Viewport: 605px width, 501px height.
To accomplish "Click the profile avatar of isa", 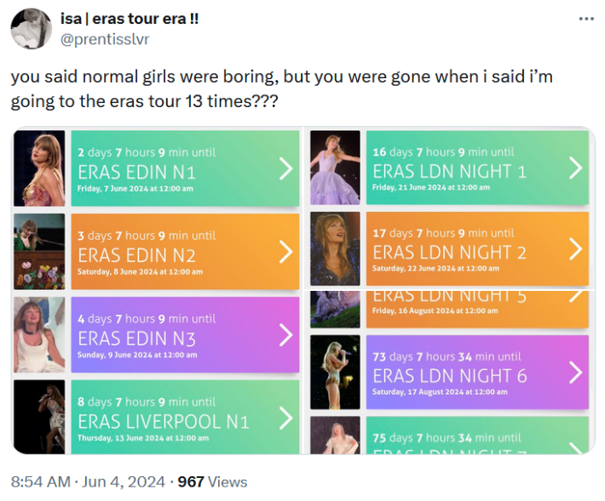I will coord(31,29).
